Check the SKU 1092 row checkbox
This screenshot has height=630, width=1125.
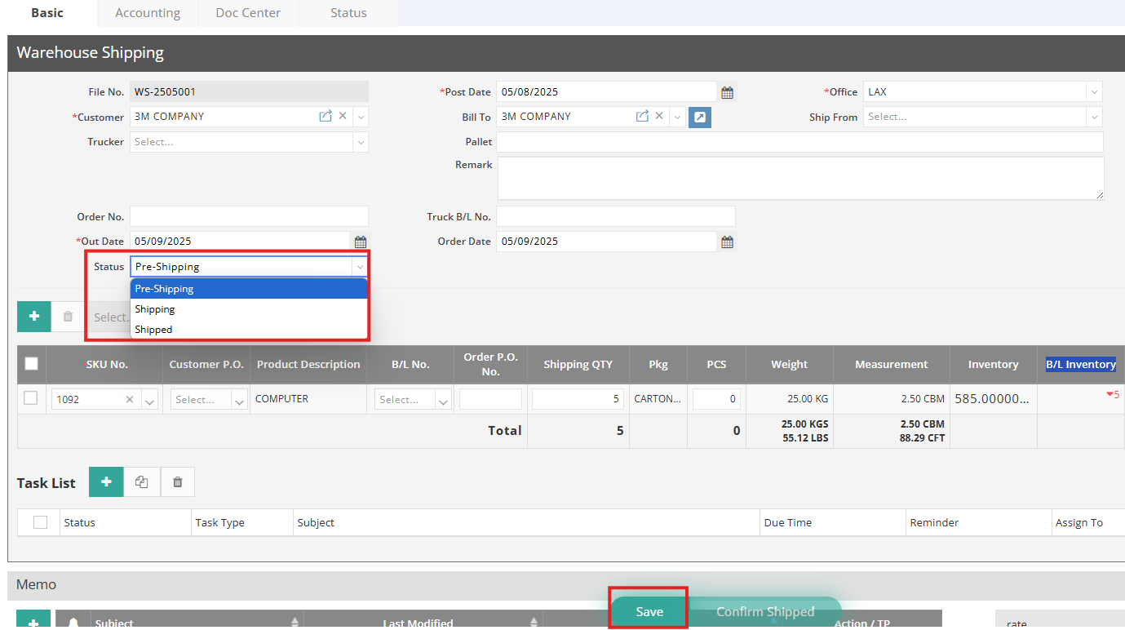pos(31,398)
